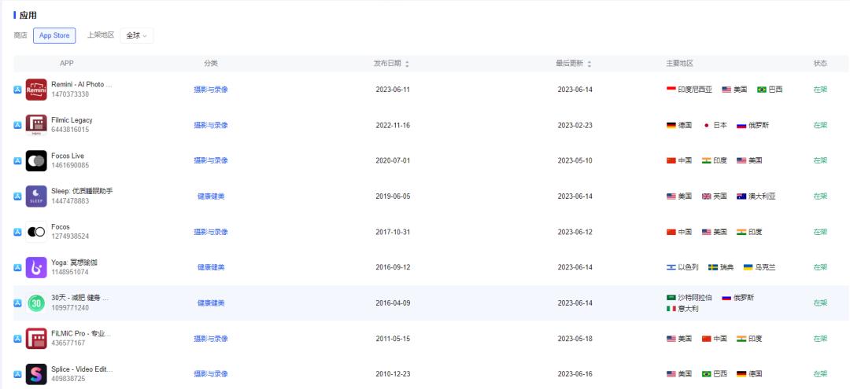Click the Yoga: 冥想瑜伽 title
850x389 pixels.
74,262
